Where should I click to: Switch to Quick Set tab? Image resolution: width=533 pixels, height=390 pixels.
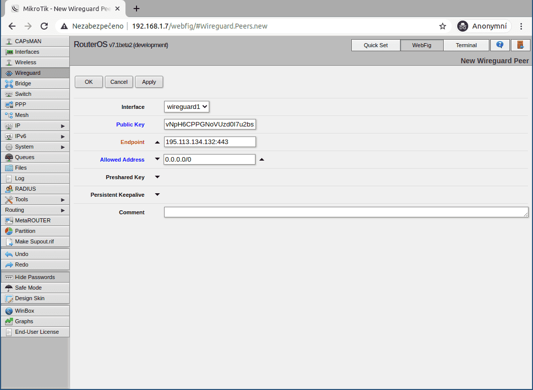[375, 45]
